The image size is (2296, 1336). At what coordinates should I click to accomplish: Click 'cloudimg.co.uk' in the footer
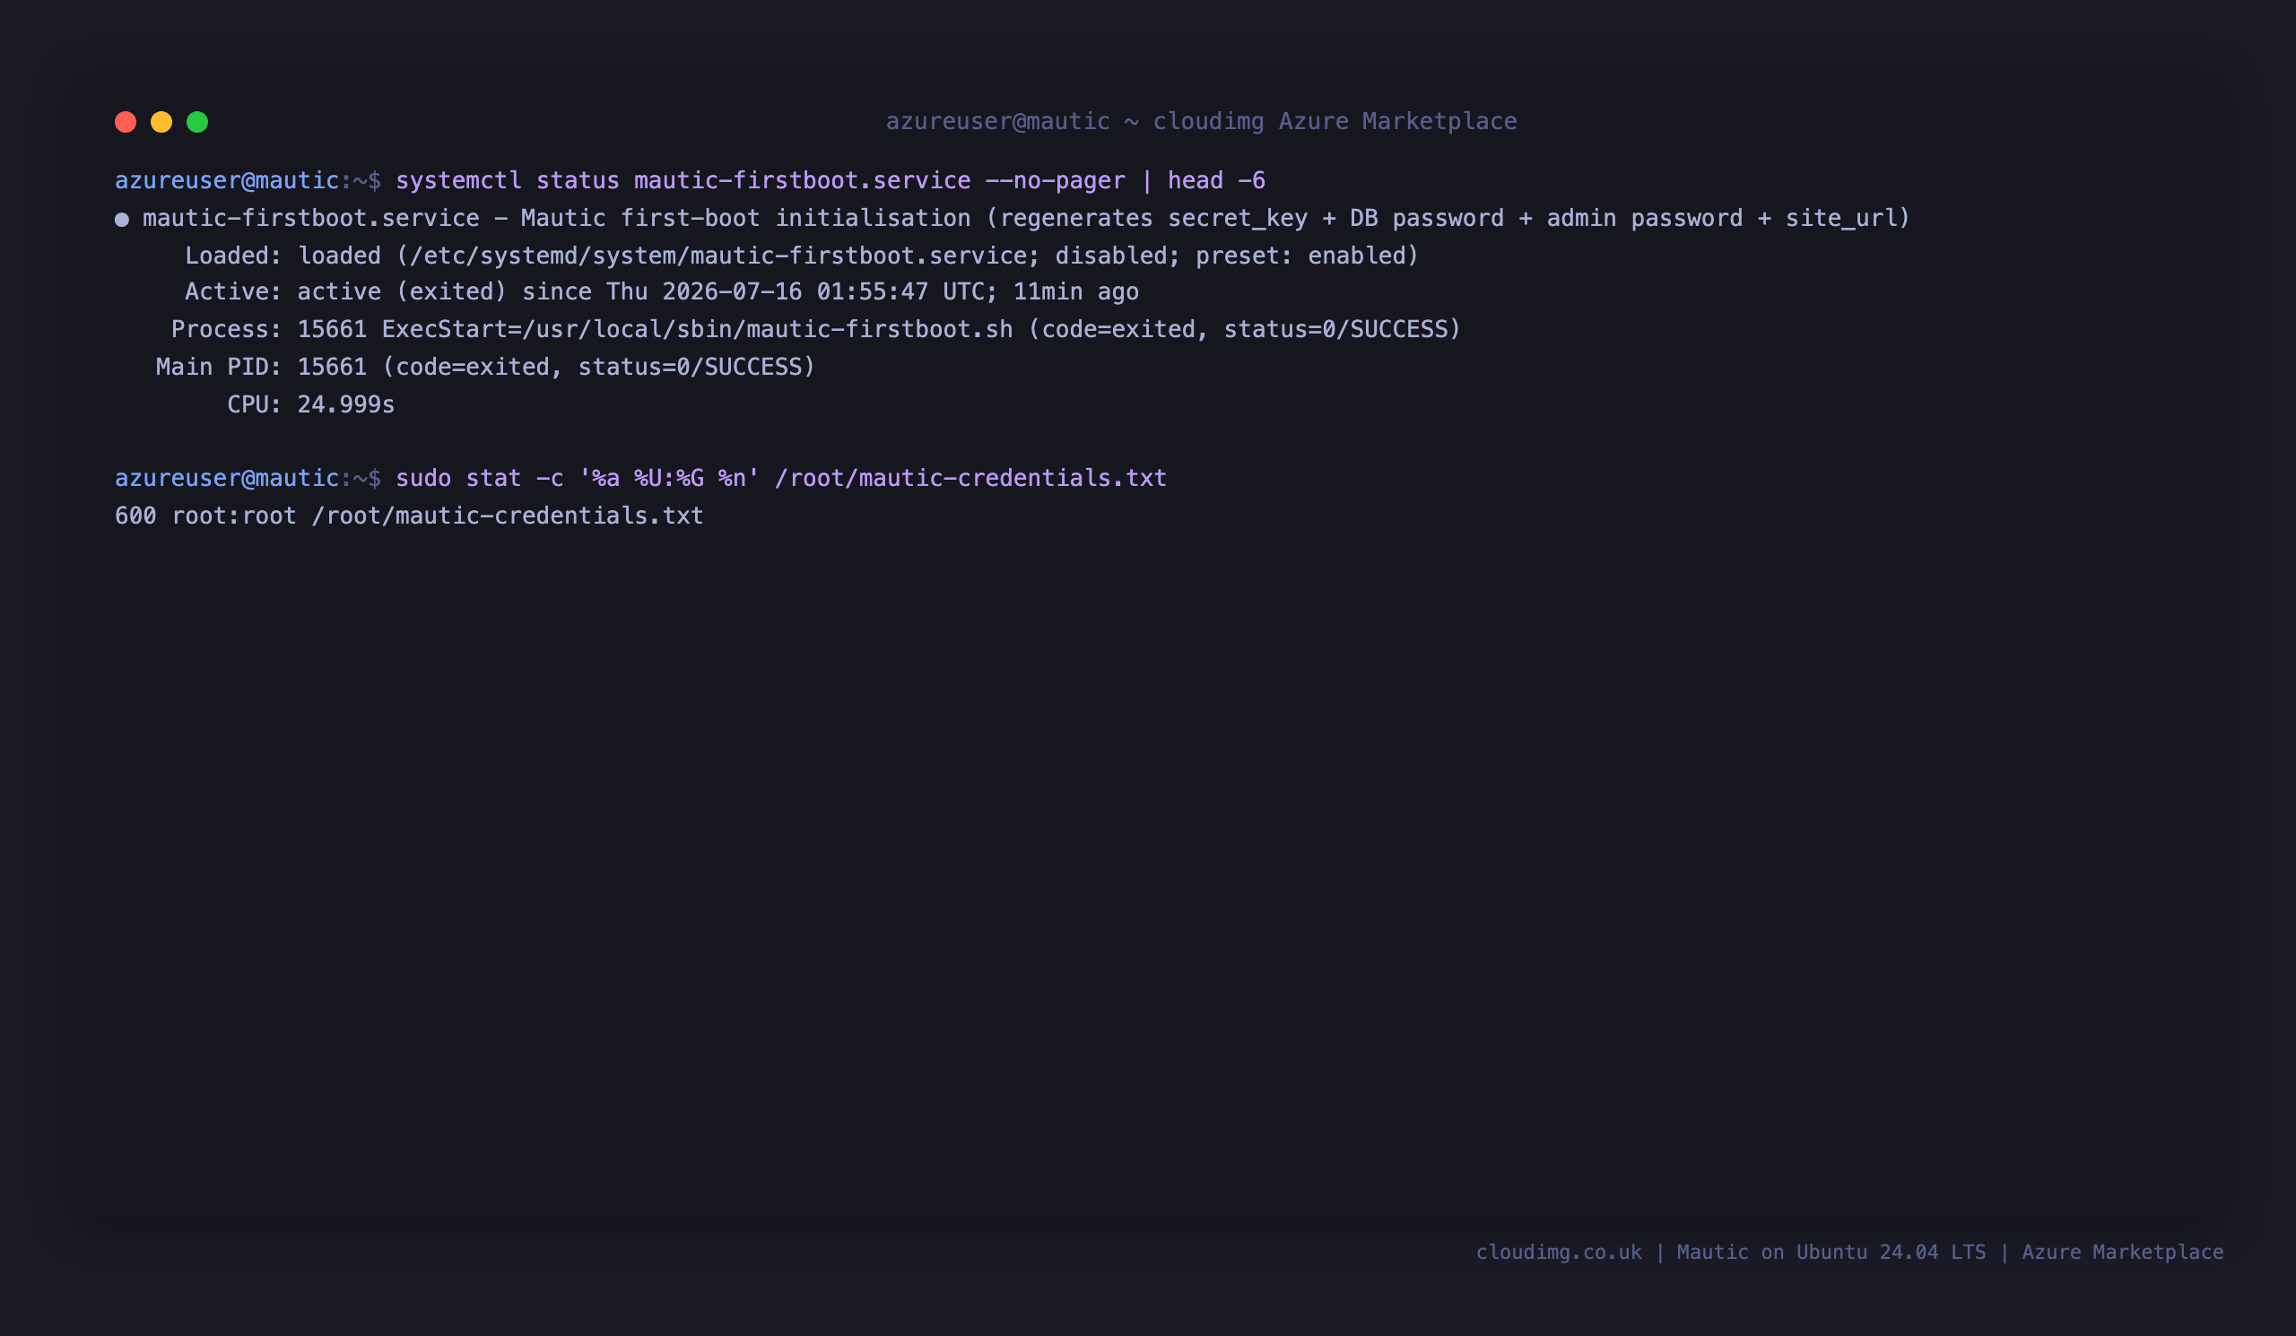tap(1559, 1253)
